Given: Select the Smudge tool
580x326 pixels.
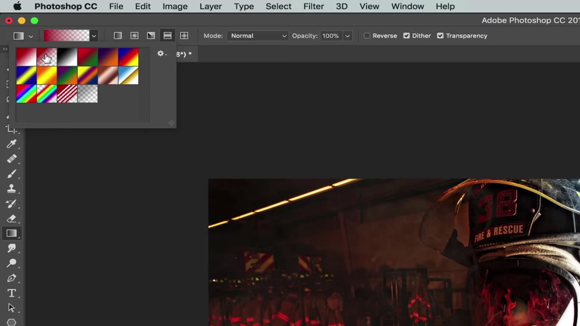Looking at the screenshot, I should [12, 248].
